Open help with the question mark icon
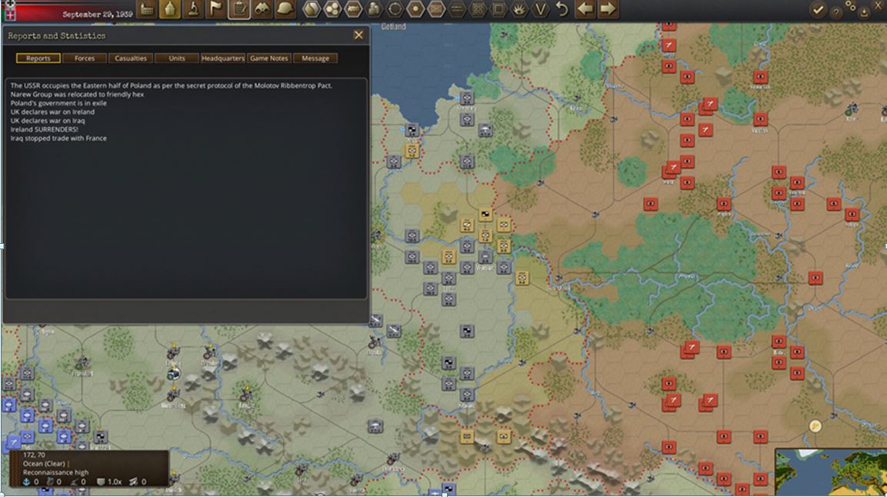 [835, 12]
